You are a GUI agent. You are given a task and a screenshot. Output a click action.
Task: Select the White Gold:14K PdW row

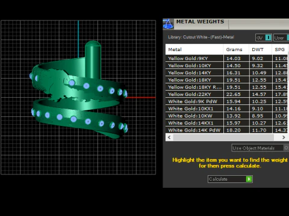coord(227,130)
